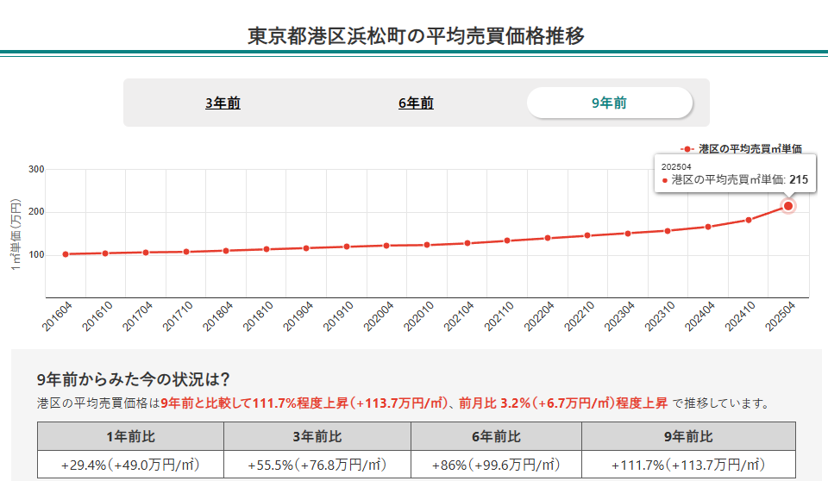Click the +29.4% cell under 1年前比

coord(130,465)
